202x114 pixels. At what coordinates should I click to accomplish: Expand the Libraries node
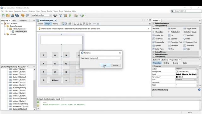(x=5, y=34)
